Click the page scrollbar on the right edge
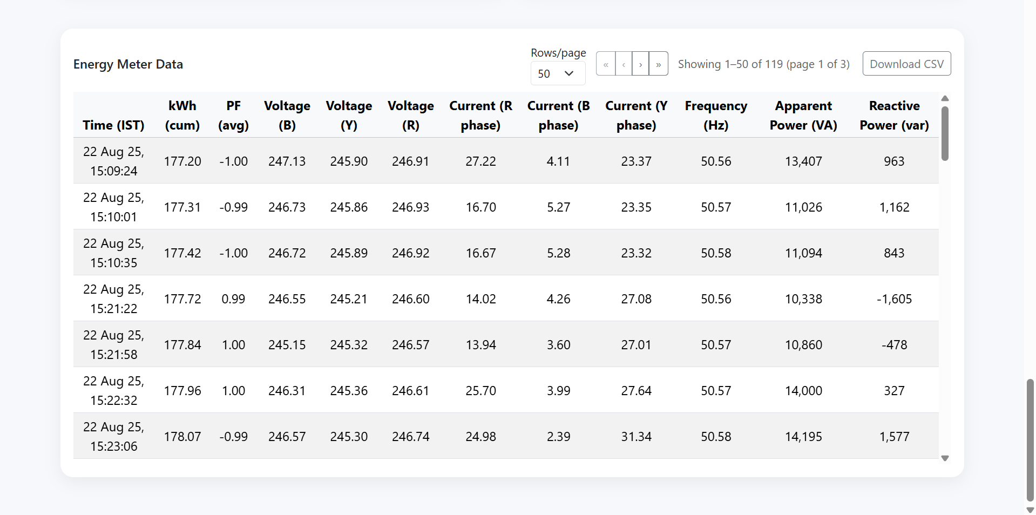 pos(1030,426)
